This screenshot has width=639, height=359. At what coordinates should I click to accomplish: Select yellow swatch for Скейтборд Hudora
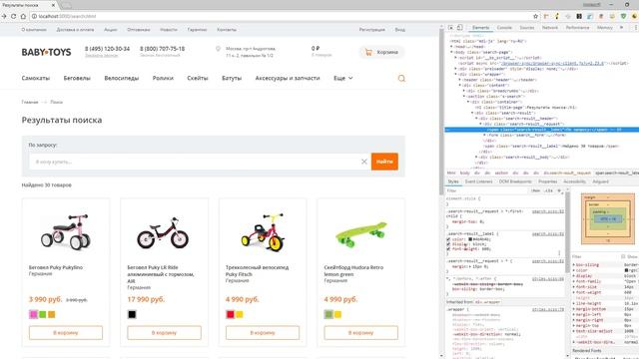pos(337,314)
